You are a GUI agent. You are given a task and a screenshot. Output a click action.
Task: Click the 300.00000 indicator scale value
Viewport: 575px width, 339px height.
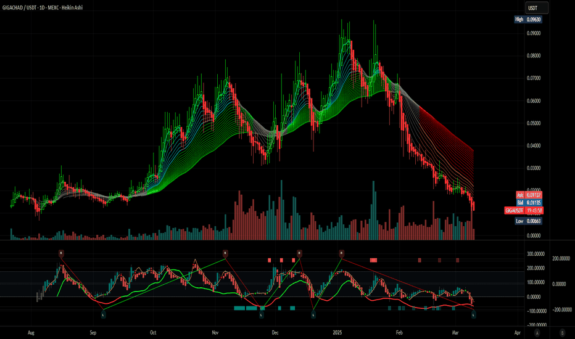pos(536,253)
